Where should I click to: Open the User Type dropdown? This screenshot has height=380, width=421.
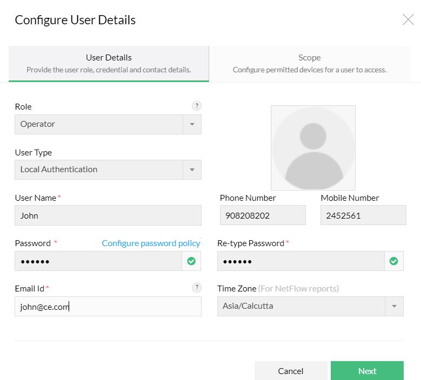pos(108,169)
